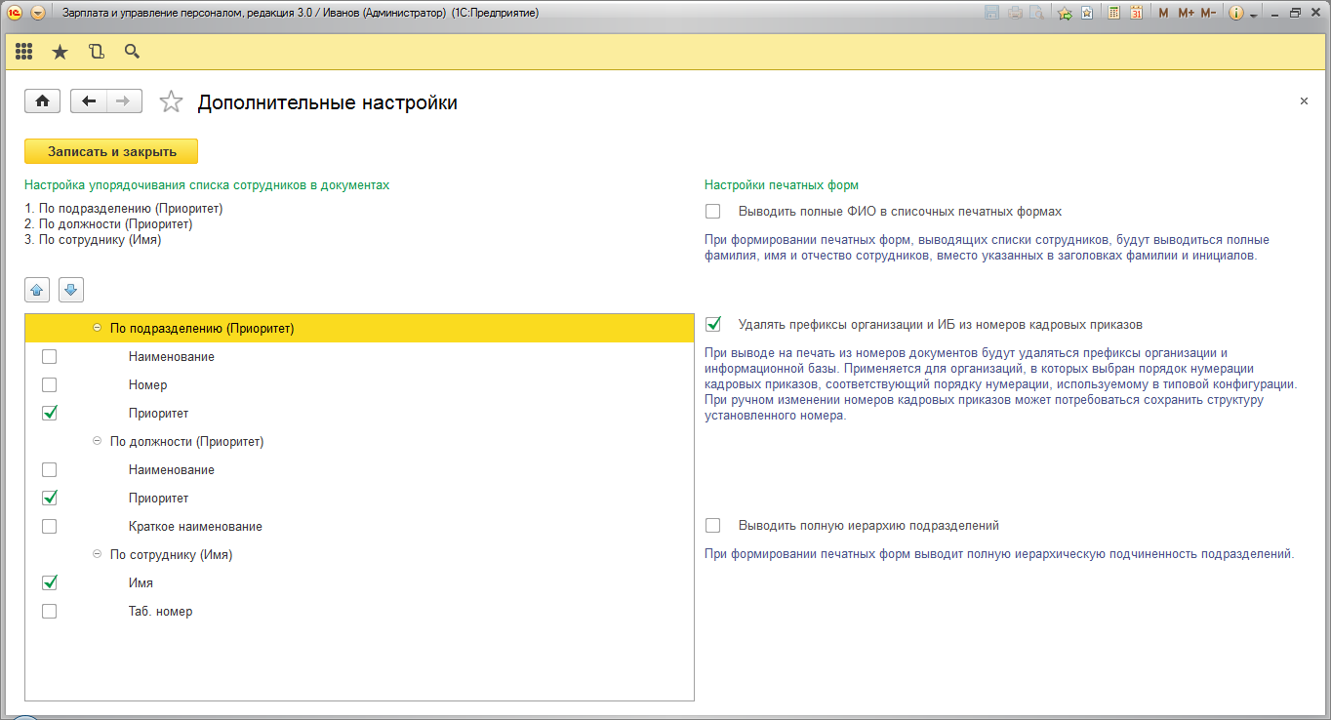1331x720 pixels.
Task: Check the Таб. номер checkbox
Action: [x=50, y=612]
